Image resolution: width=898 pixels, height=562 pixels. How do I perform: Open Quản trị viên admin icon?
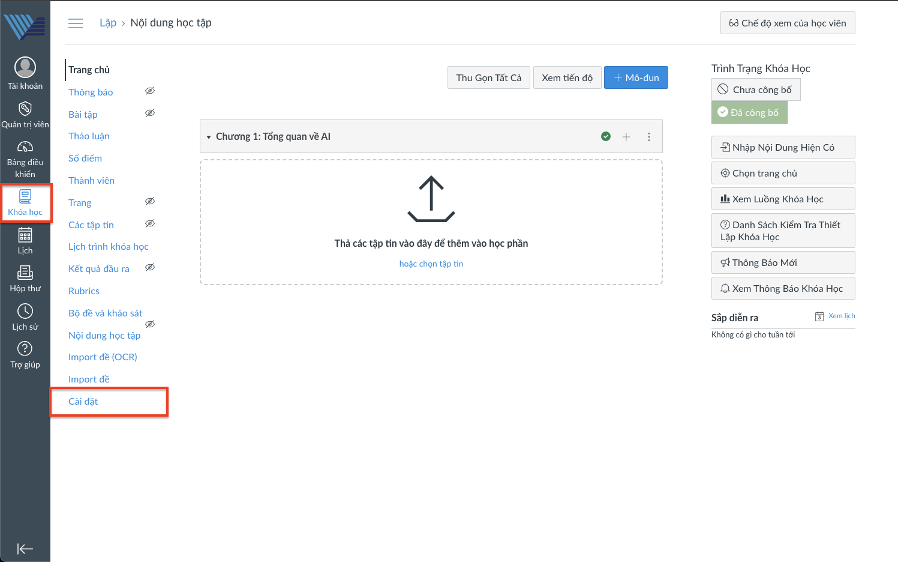(x=25, y=109)
